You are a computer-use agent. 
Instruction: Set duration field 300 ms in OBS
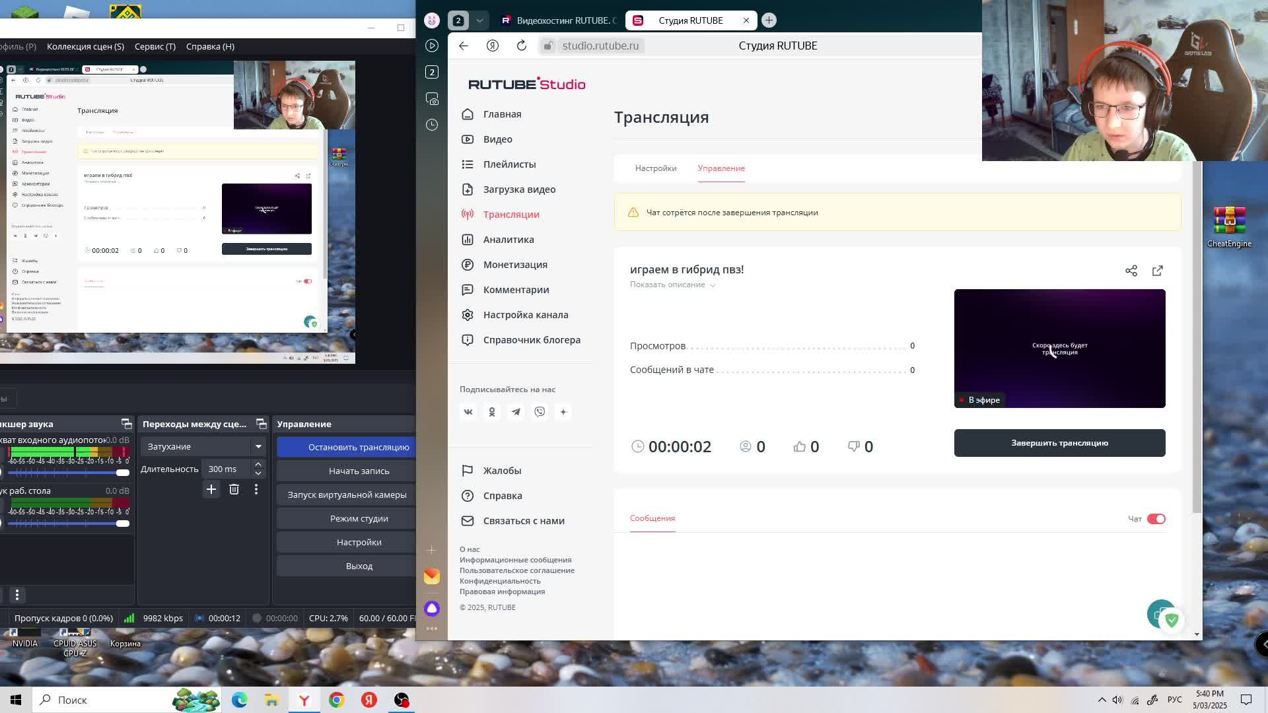pyautogui.click(x=228, y=469)
